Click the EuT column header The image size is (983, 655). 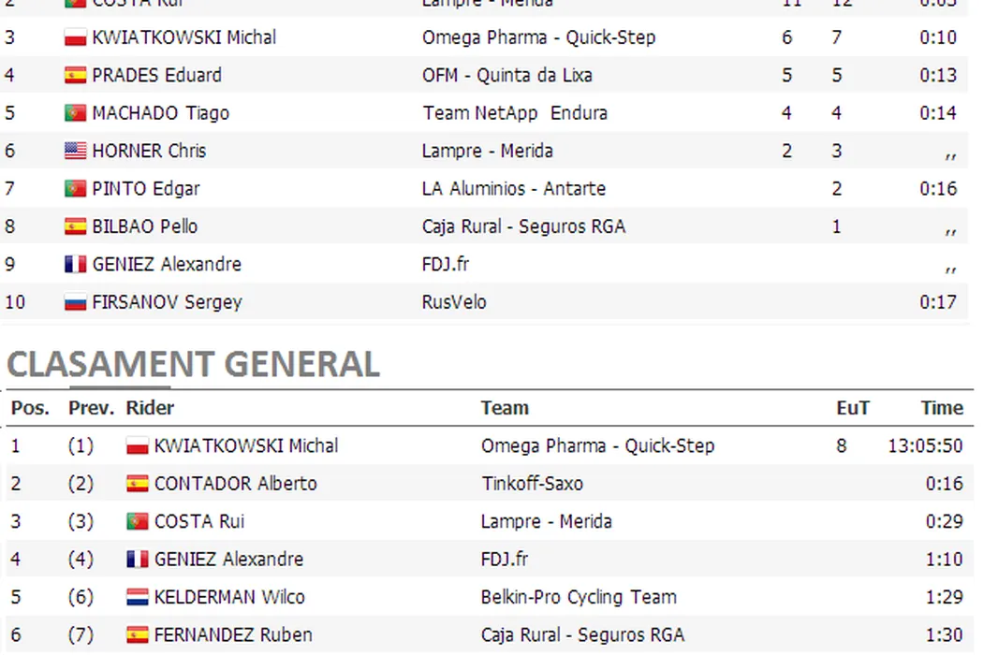point(852,408)
